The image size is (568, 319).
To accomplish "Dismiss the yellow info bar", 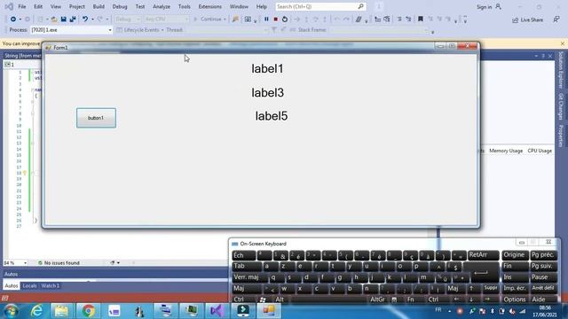I will tap(562, 43).
